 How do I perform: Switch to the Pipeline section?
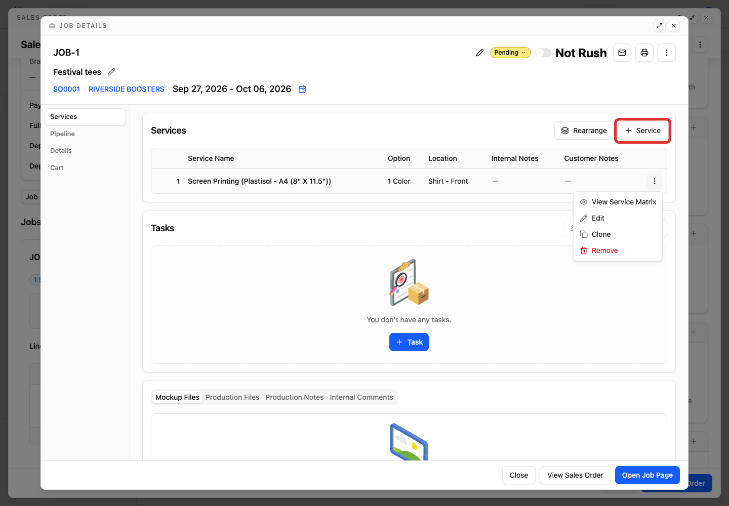coord(85,134)
